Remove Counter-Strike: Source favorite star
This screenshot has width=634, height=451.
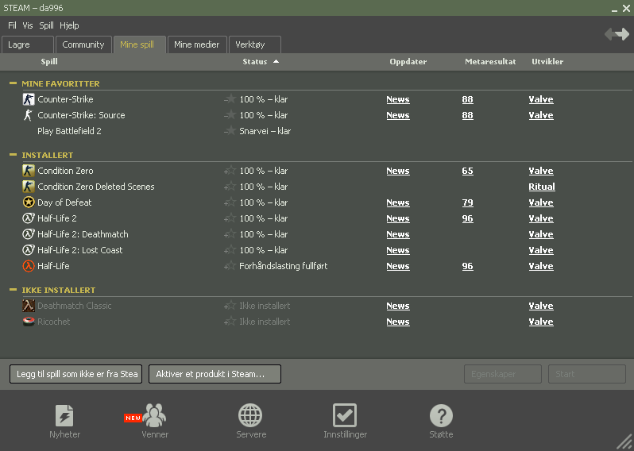230,115
